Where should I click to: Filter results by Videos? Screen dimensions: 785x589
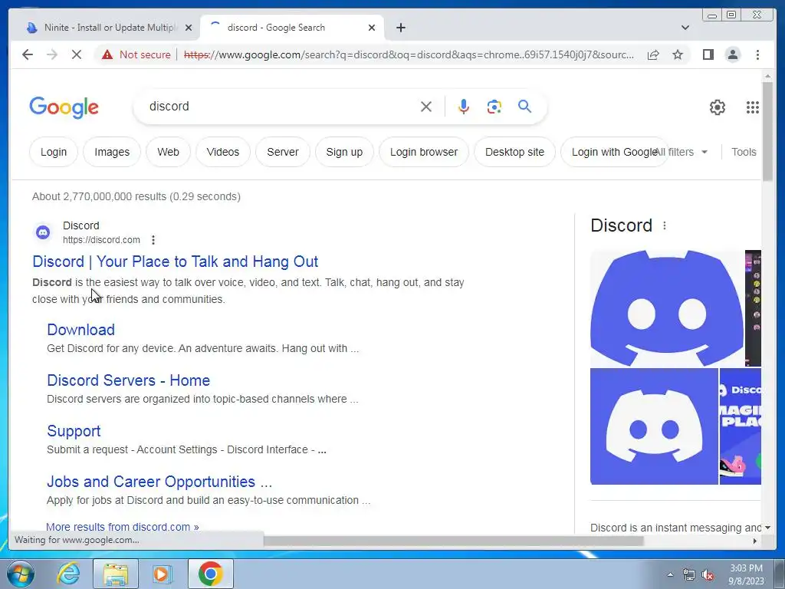click(223, 152)
